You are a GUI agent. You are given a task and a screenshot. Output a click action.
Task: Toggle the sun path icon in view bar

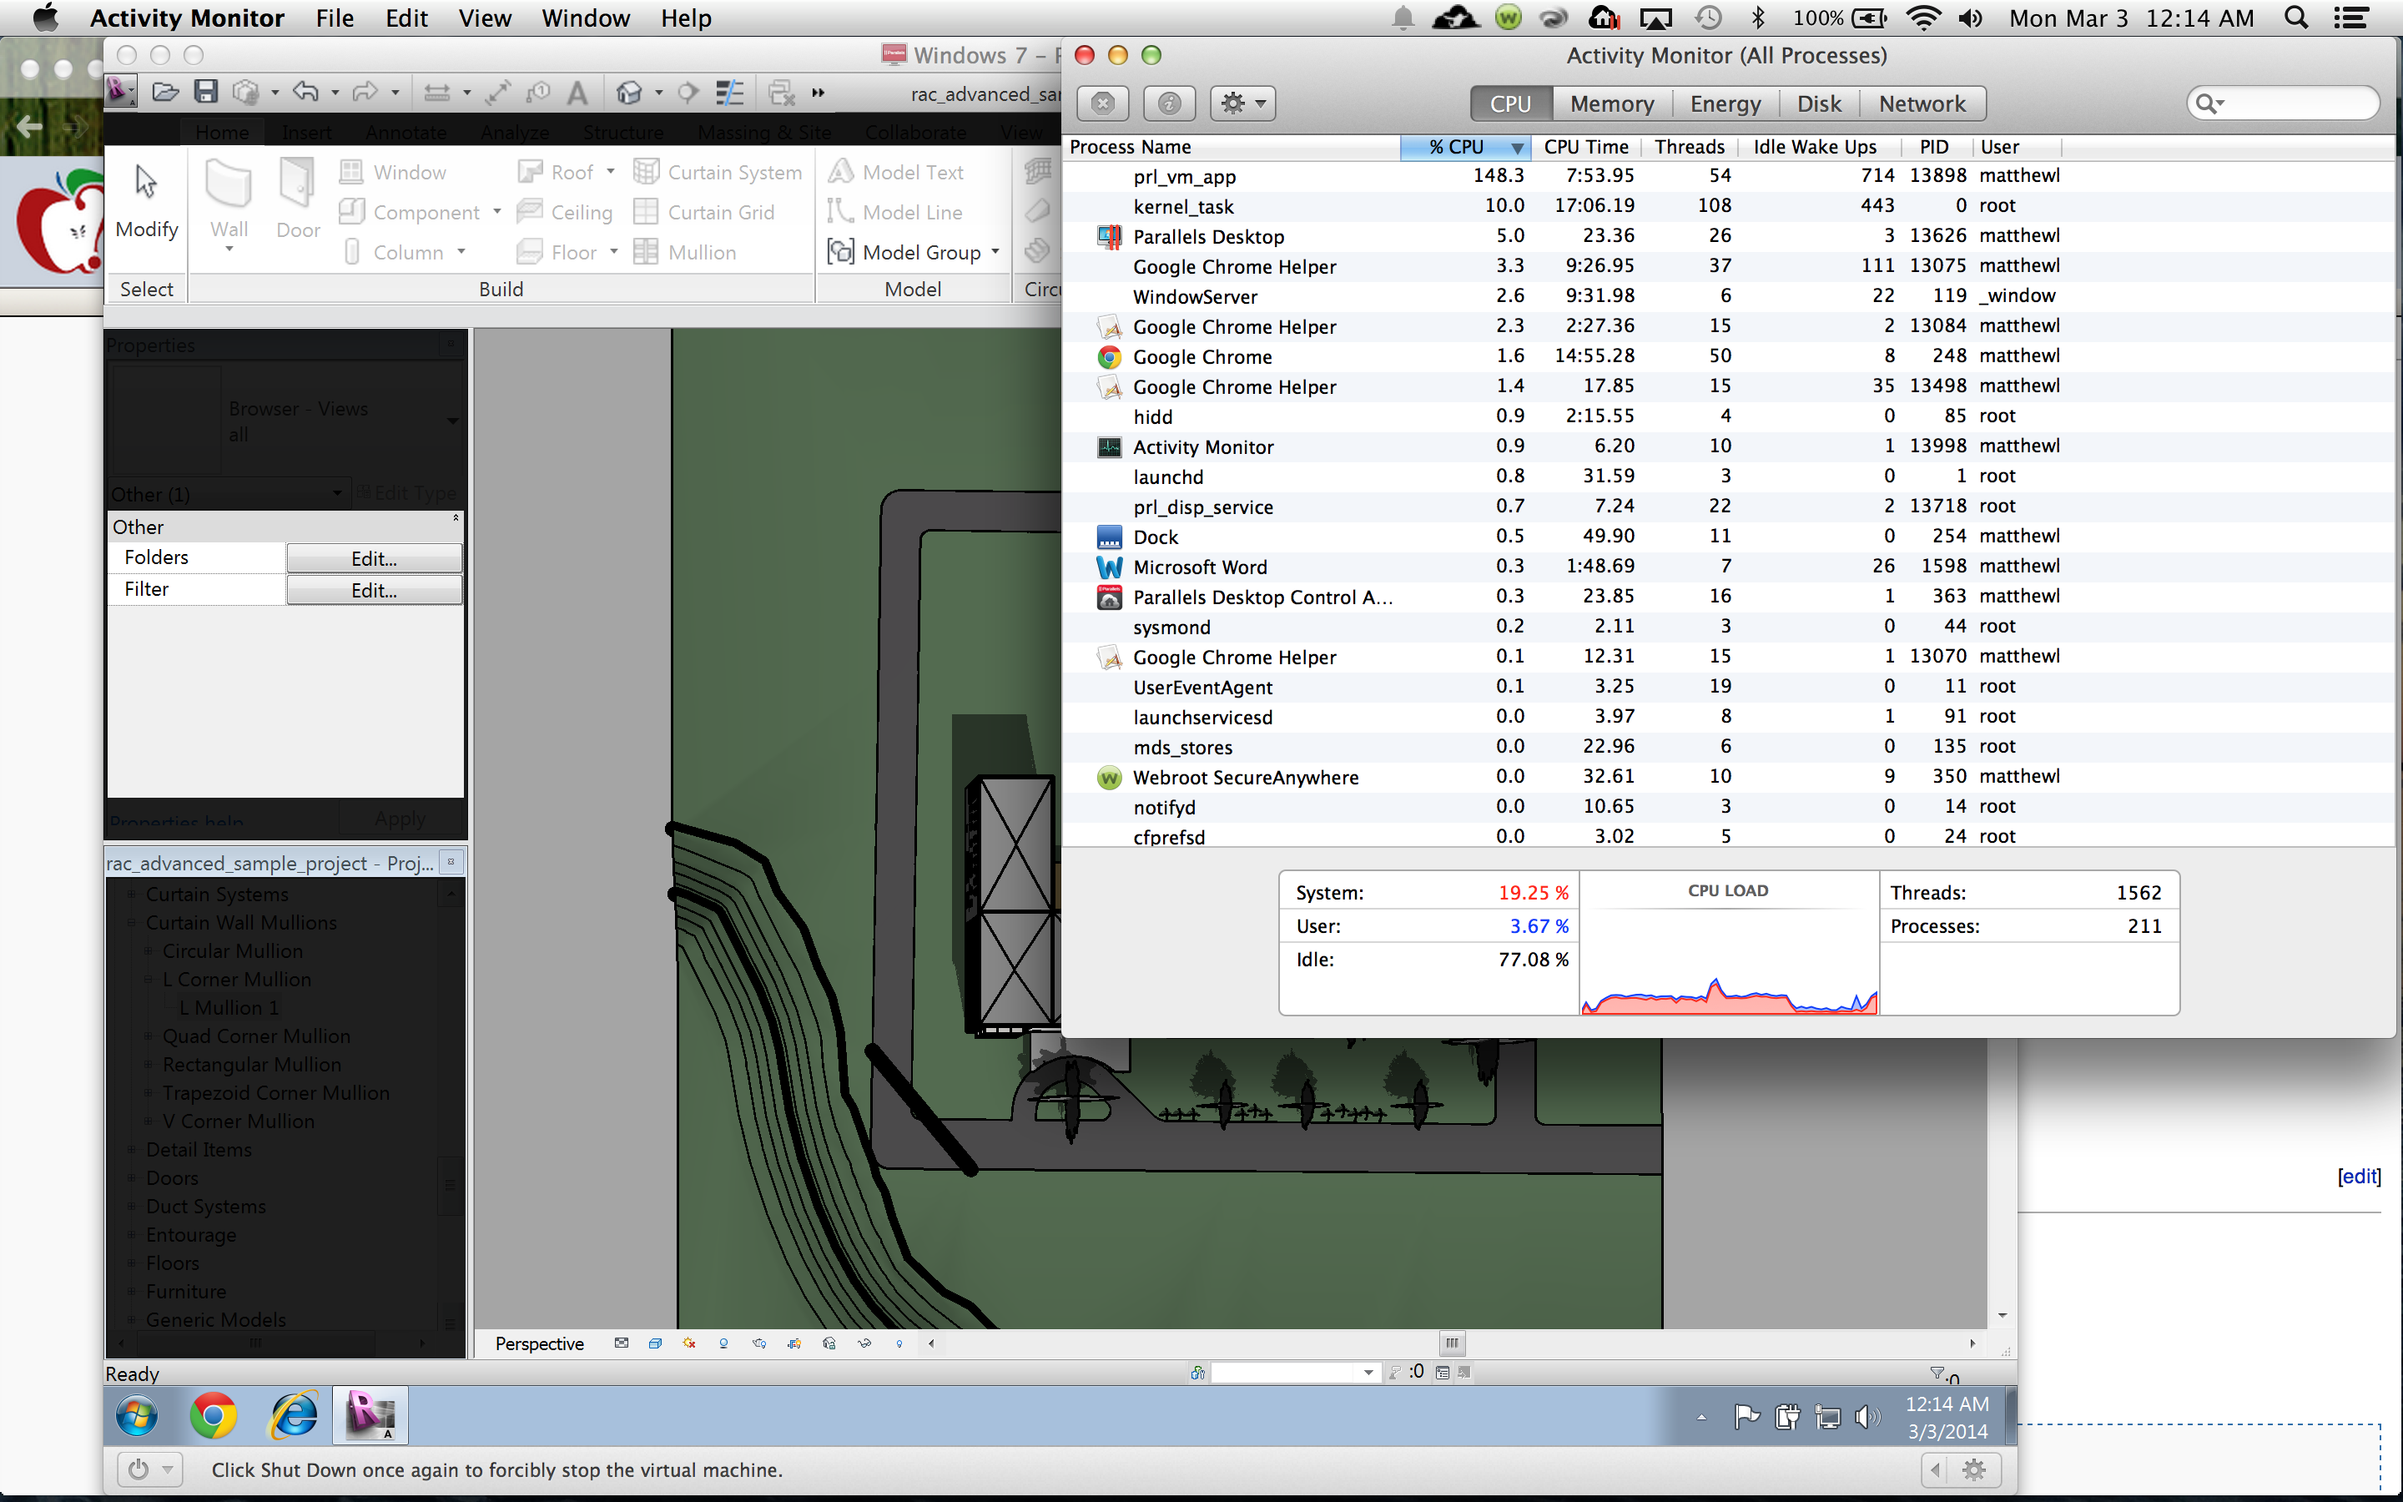pos(689,1343)
